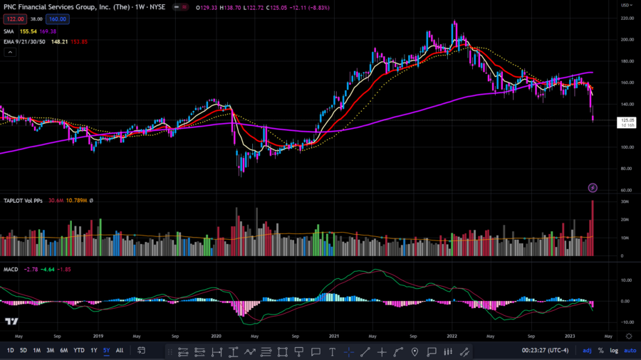This screenshot has height=360, width=641.
Task: Open the go-to-date calendar icon
Action: (x=141, y=350)
